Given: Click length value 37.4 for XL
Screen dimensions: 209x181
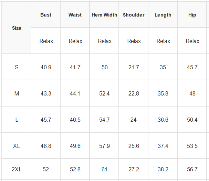Looking at the screenshot, I should [x=163, y=145].
